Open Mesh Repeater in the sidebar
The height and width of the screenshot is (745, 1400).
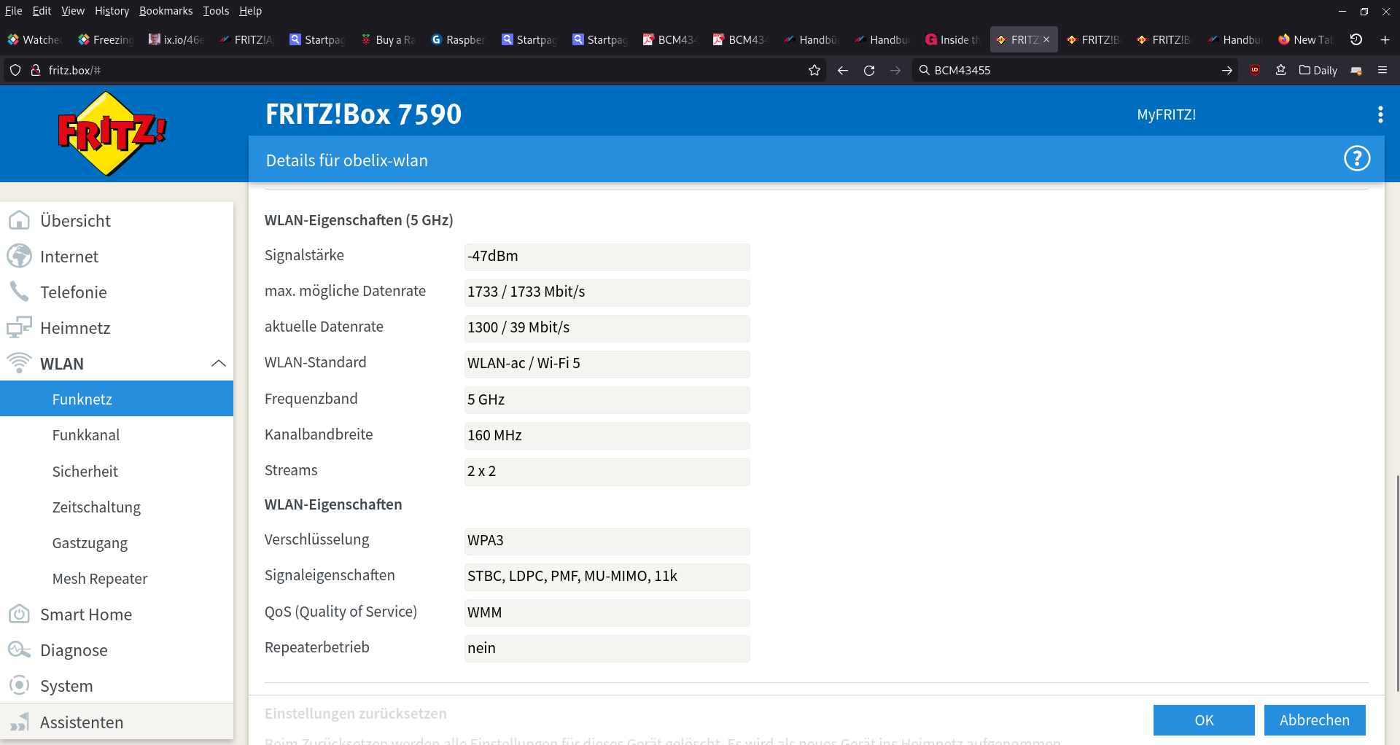pos(100,579)
